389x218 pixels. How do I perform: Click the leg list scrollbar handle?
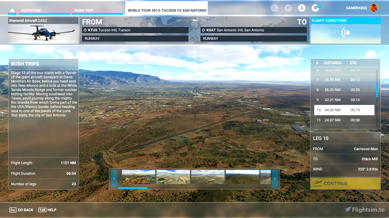pos(377,90)
